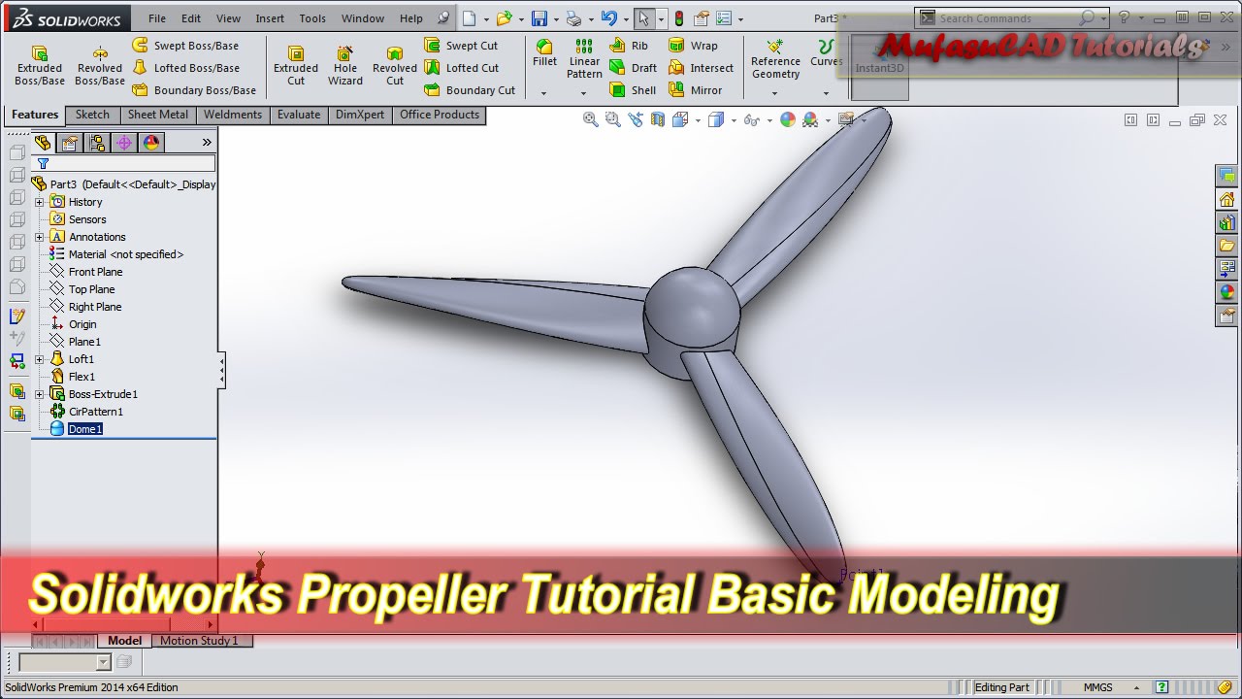Click the Zoom to Fit icon

pos(590,119)
